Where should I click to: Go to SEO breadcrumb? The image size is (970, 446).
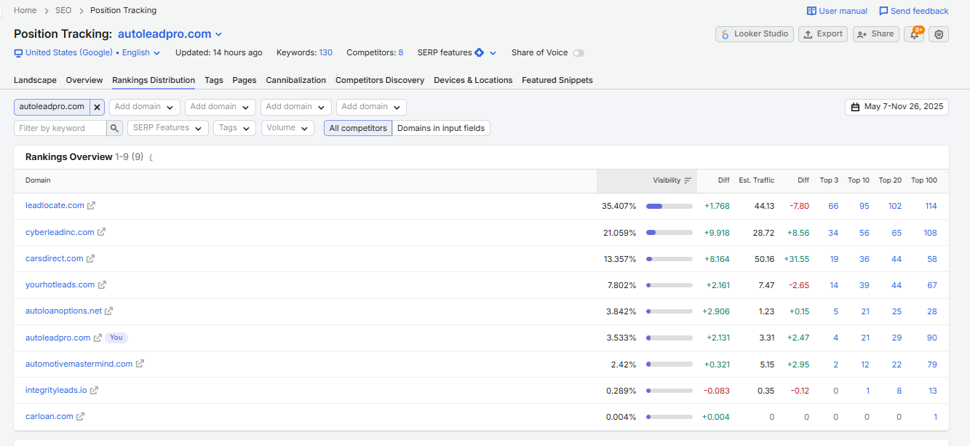click(64, 10)
